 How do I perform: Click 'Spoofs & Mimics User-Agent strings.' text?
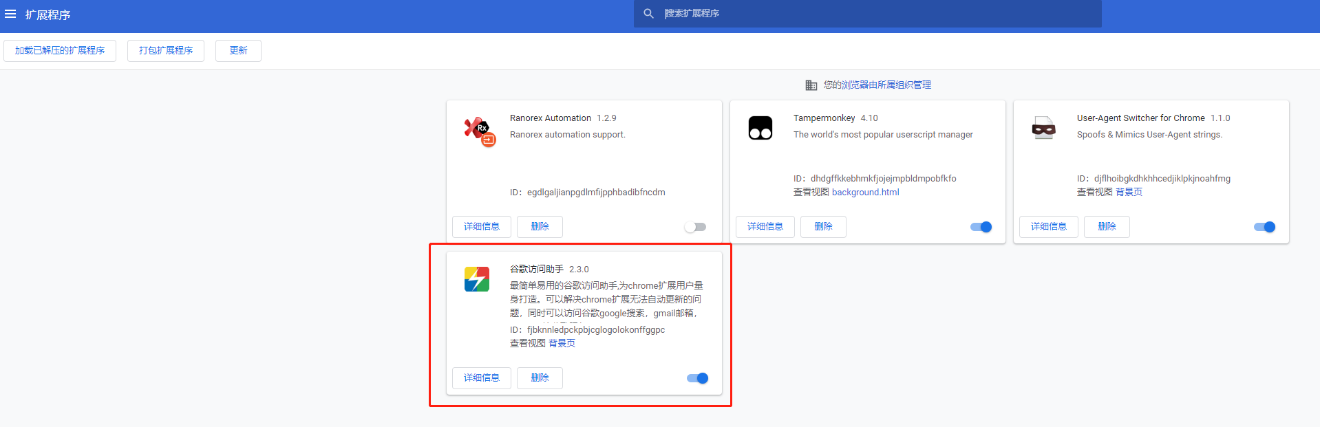(x=1150, y=135)
